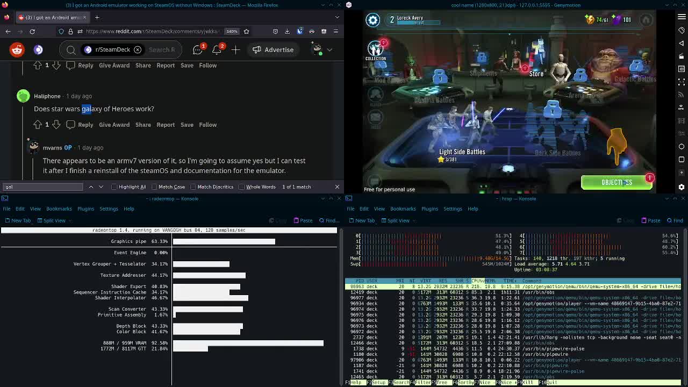Click the energy counter 74/61 in the game
Screen dimensions: 688x387
(596, 20)
